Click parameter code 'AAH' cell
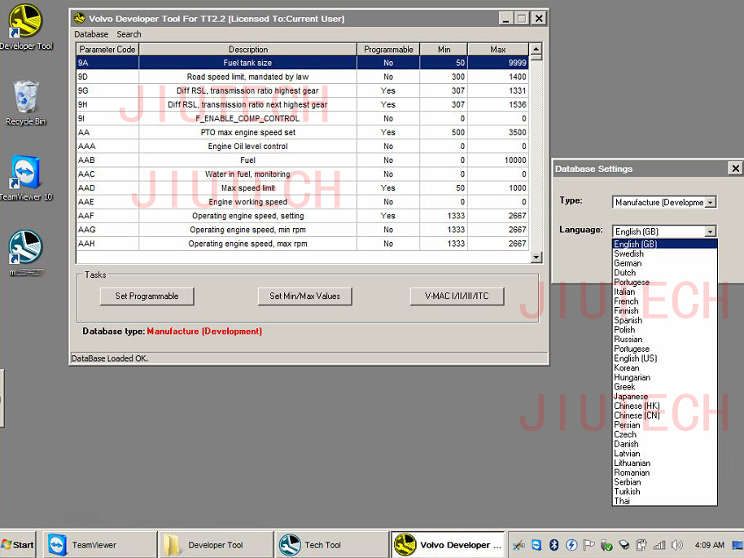 coord(107,244)
